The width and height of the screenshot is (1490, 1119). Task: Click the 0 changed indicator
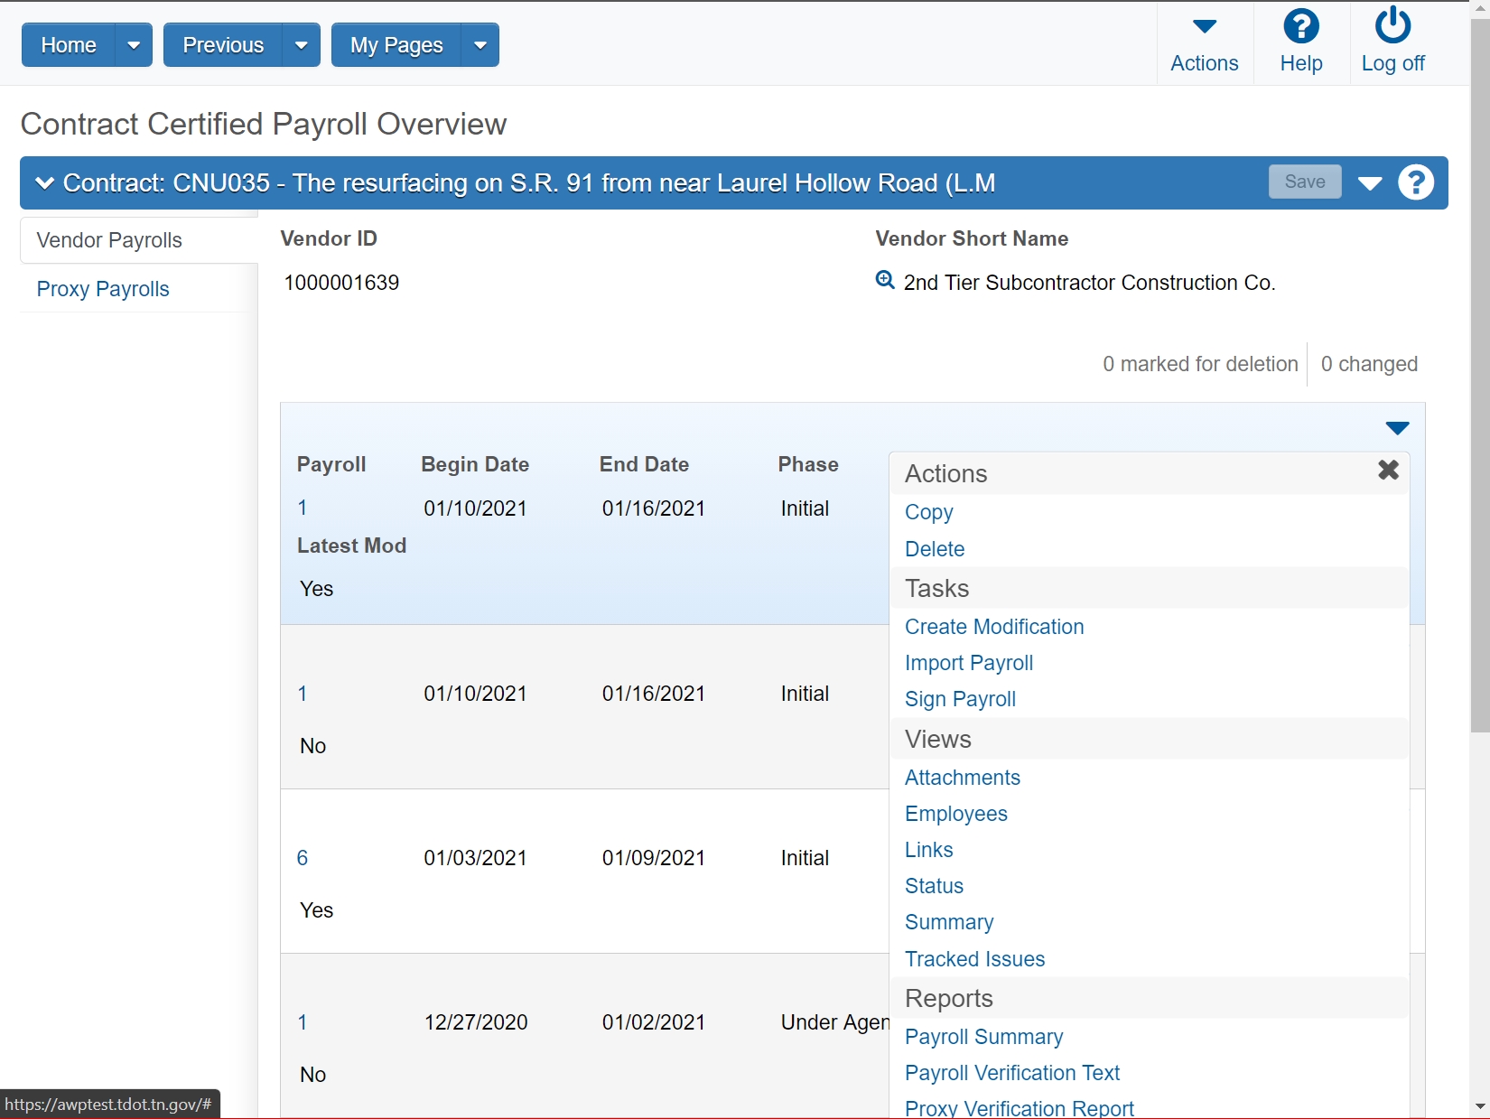coord(1369,364)
